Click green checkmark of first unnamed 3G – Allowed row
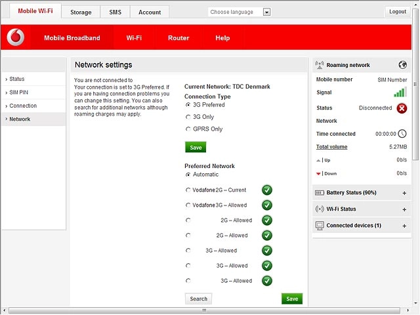The width and height of the screenshot is (420, 315). (x=267, y=251)
